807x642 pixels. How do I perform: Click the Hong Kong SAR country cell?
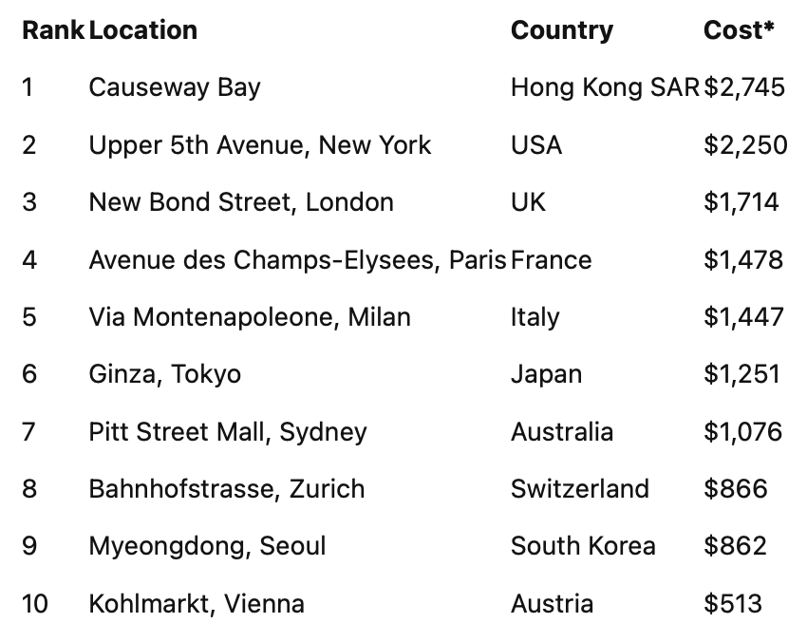pyautogui.click(x=605, y=87)
